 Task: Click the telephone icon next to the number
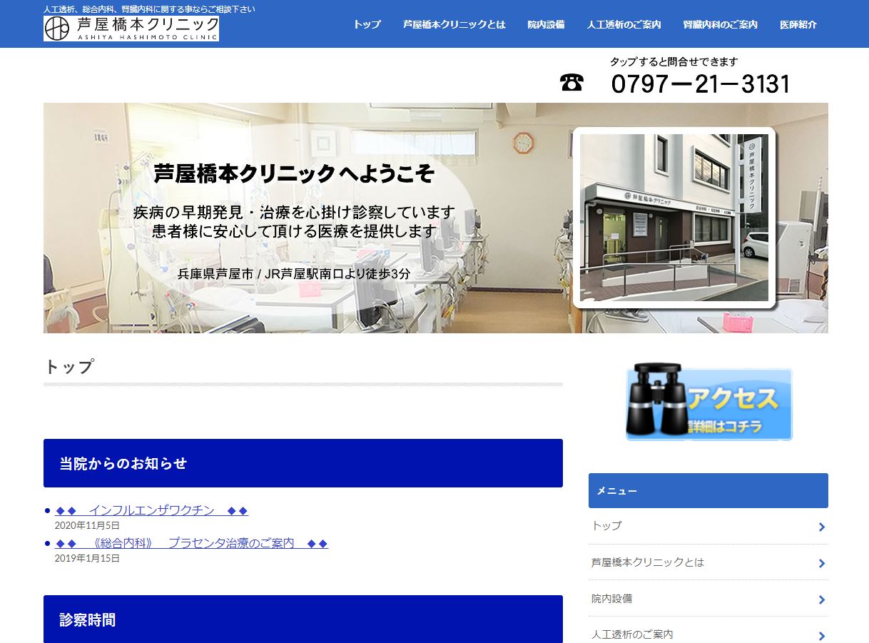pos(571,82)
